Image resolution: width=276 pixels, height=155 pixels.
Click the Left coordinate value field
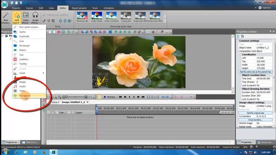[x=264, y=58]
